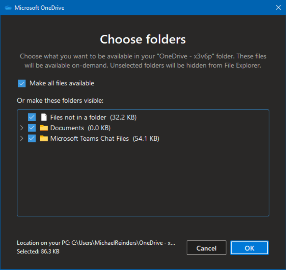
Task: Click the OneDrive cloud icon in title bar
Action: coord(8,8)
